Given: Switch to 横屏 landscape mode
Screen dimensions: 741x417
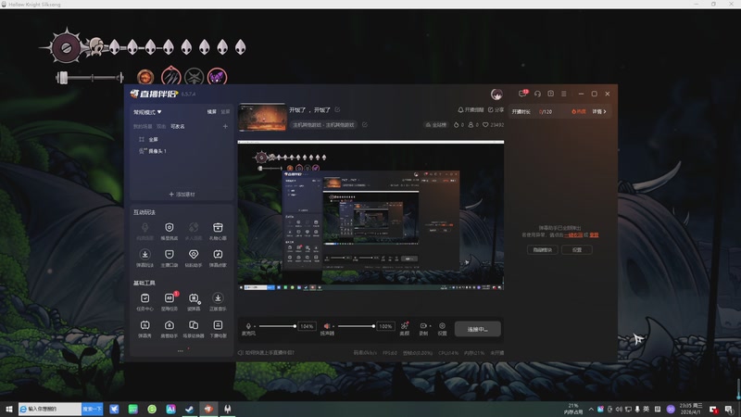Looking at the screenshot, I should [x=212, y=111].
